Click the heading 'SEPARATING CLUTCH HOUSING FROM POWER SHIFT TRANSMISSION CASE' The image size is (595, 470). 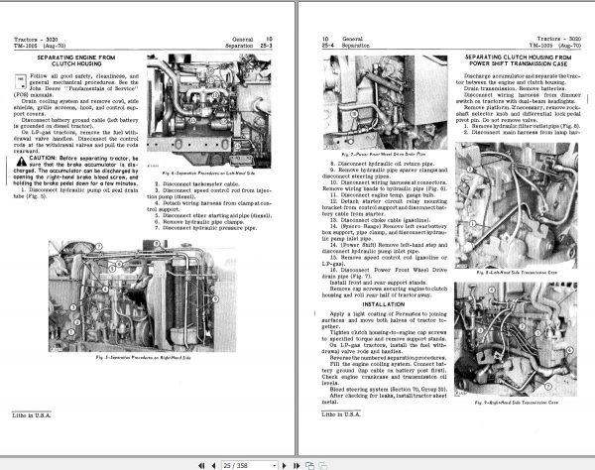[518, 60]
